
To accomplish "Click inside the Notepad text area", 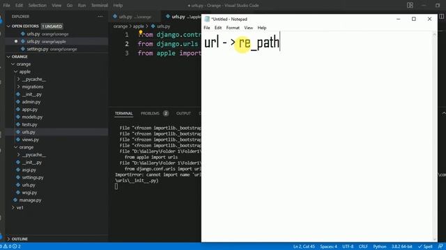I will pyautogui.click(x=316, y=136).
